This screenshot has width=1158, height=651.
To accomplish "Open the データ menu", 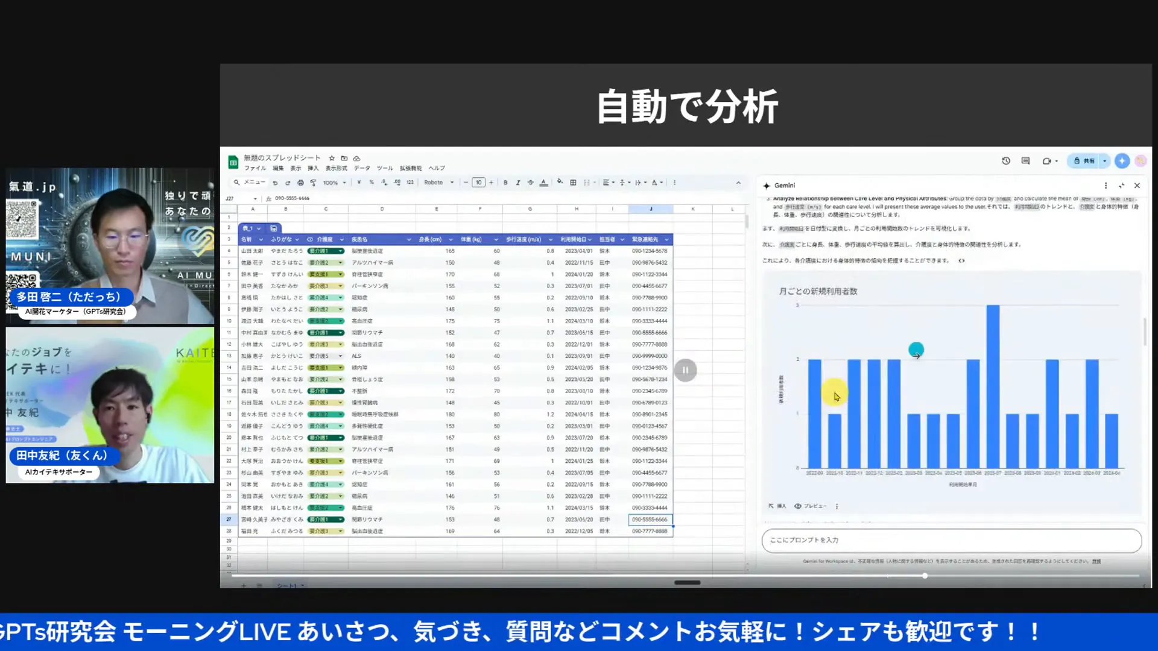I will coord(362,168).
